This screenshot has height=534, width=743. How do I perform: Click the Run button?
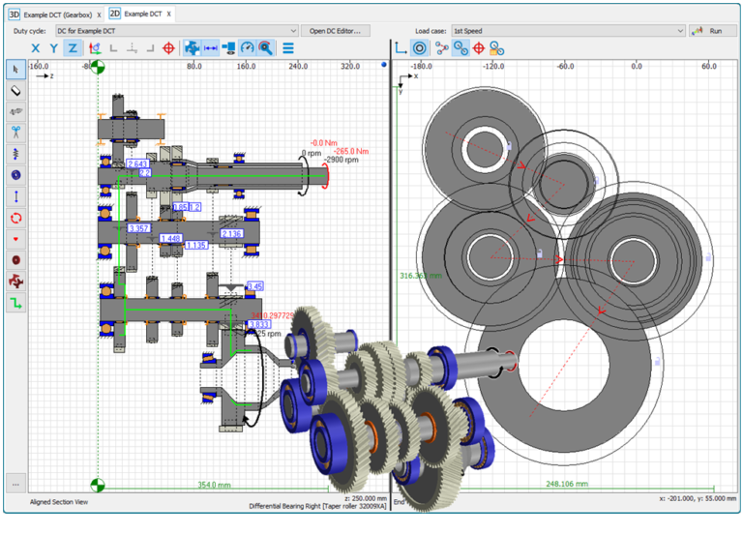tap(713, 31)
